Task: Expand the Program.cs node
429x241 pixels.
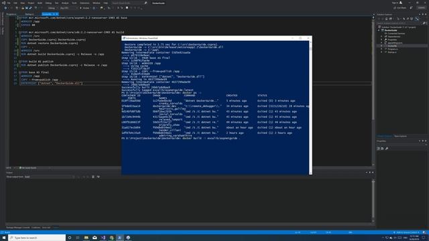Action: click(x=381, y=49)
